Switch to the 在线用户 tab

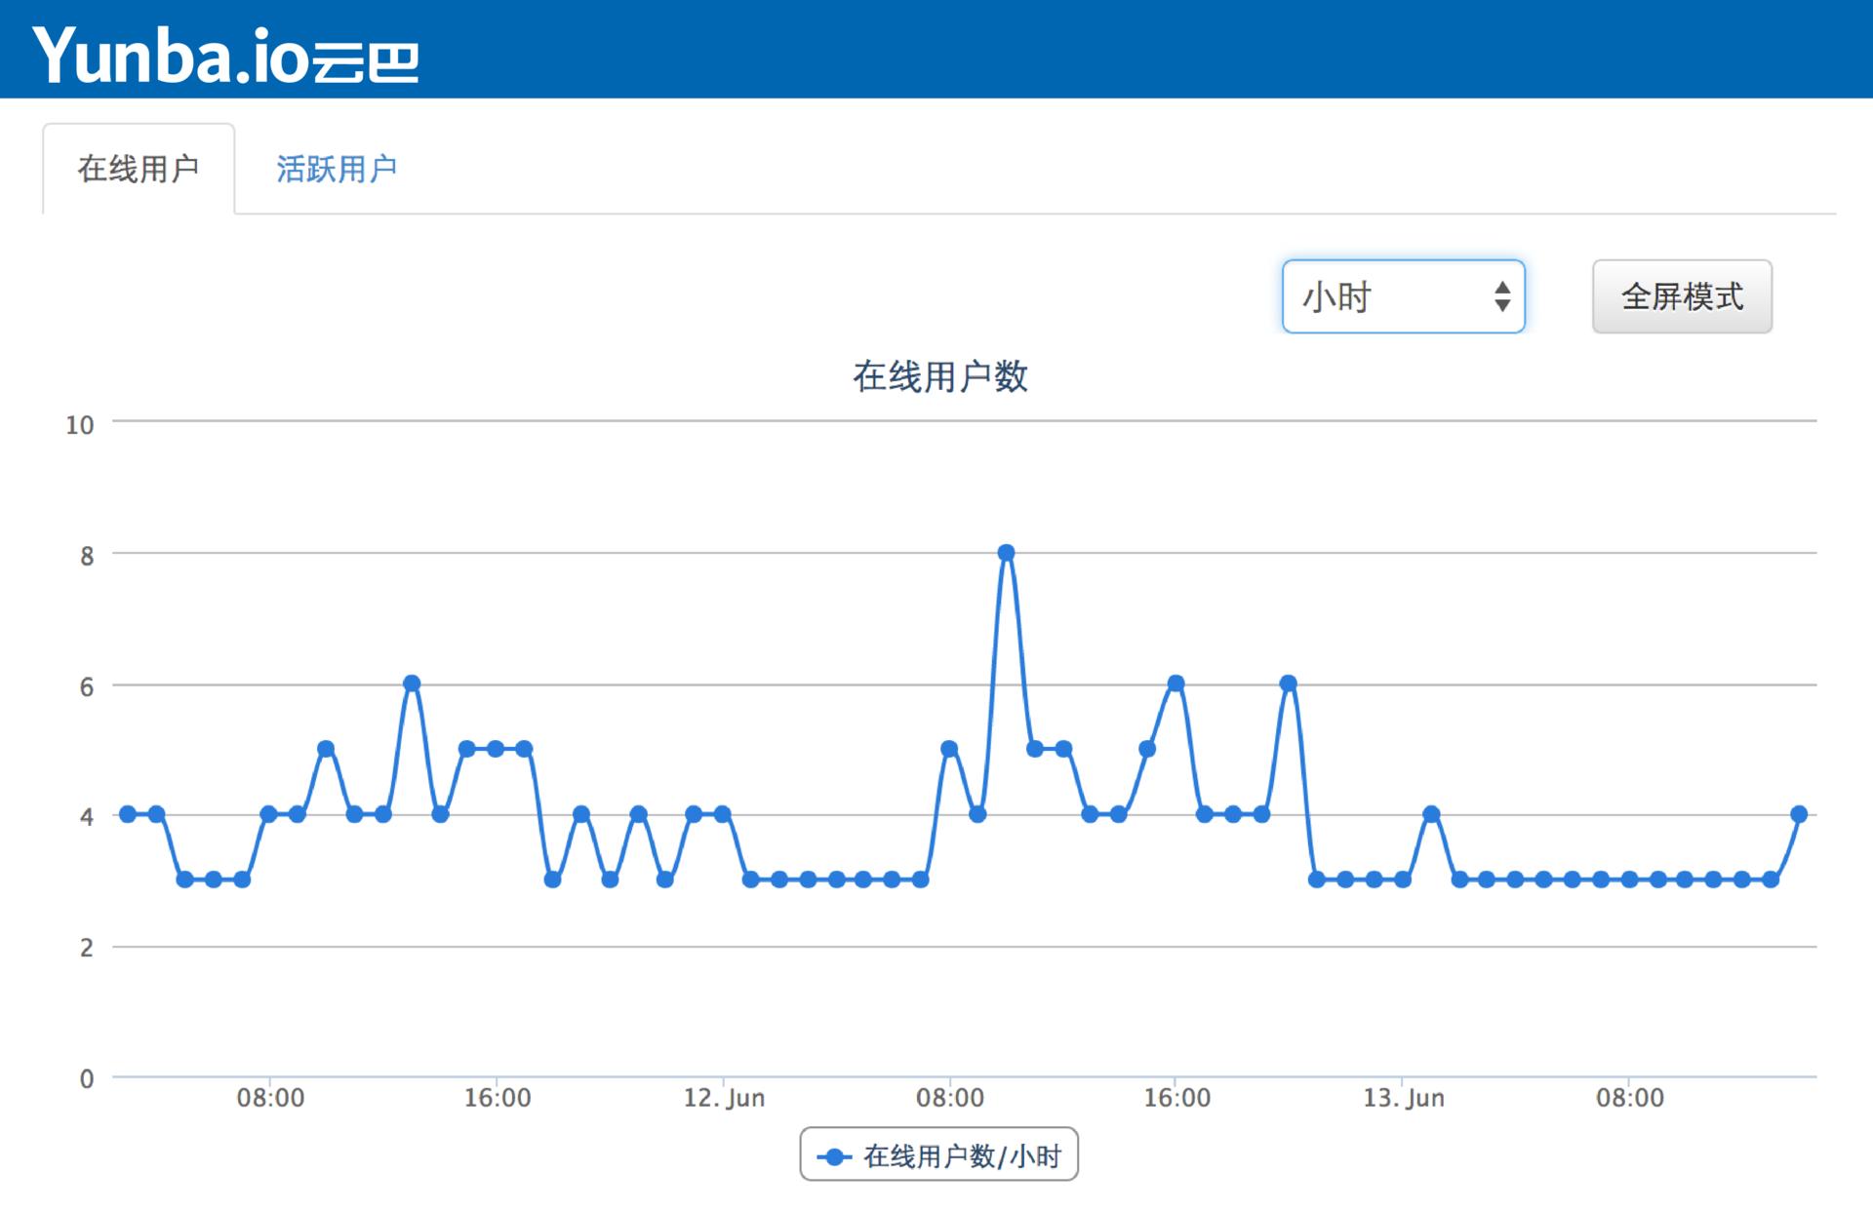coord(139,169)
